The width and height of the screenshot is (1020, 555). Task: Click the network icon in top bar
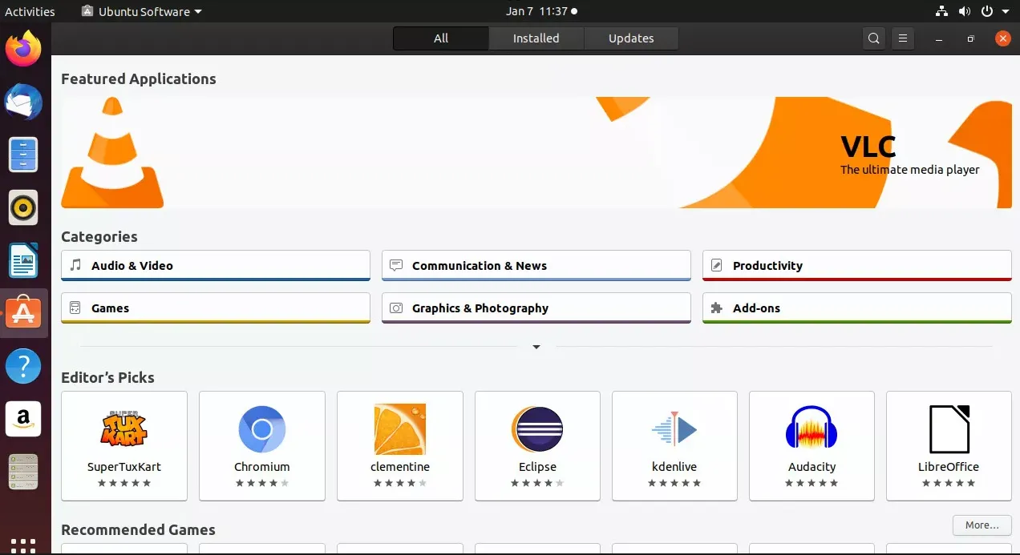click(x=942, y=11)
